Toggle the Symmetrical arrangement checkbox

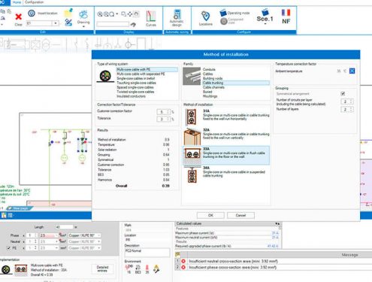pos(343,94)
